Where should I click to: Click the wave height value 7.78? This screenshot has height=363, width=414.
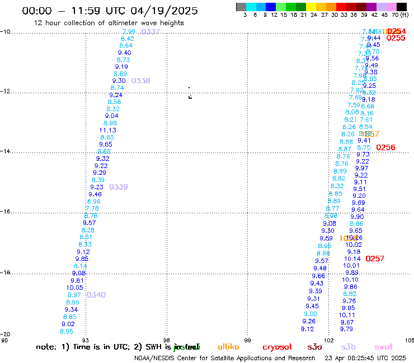pyautogui.click(x=92, y=208)
